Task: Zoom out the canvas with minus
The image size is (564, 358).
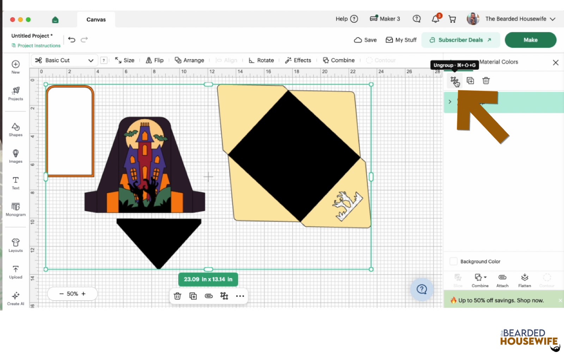Action: pyautogui.click(x=61, y=294)
